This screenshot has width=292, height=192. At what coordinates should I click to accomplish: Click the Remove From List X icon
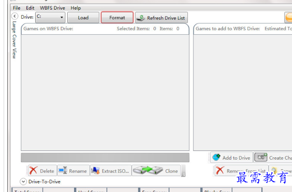220,170
